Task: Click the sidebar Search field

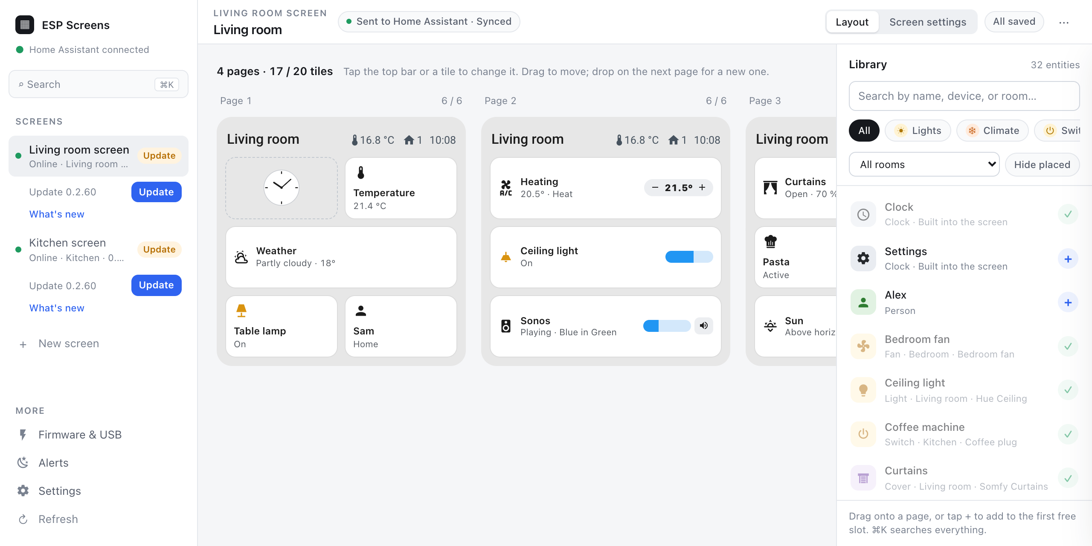Action: [x=99, y=84]
